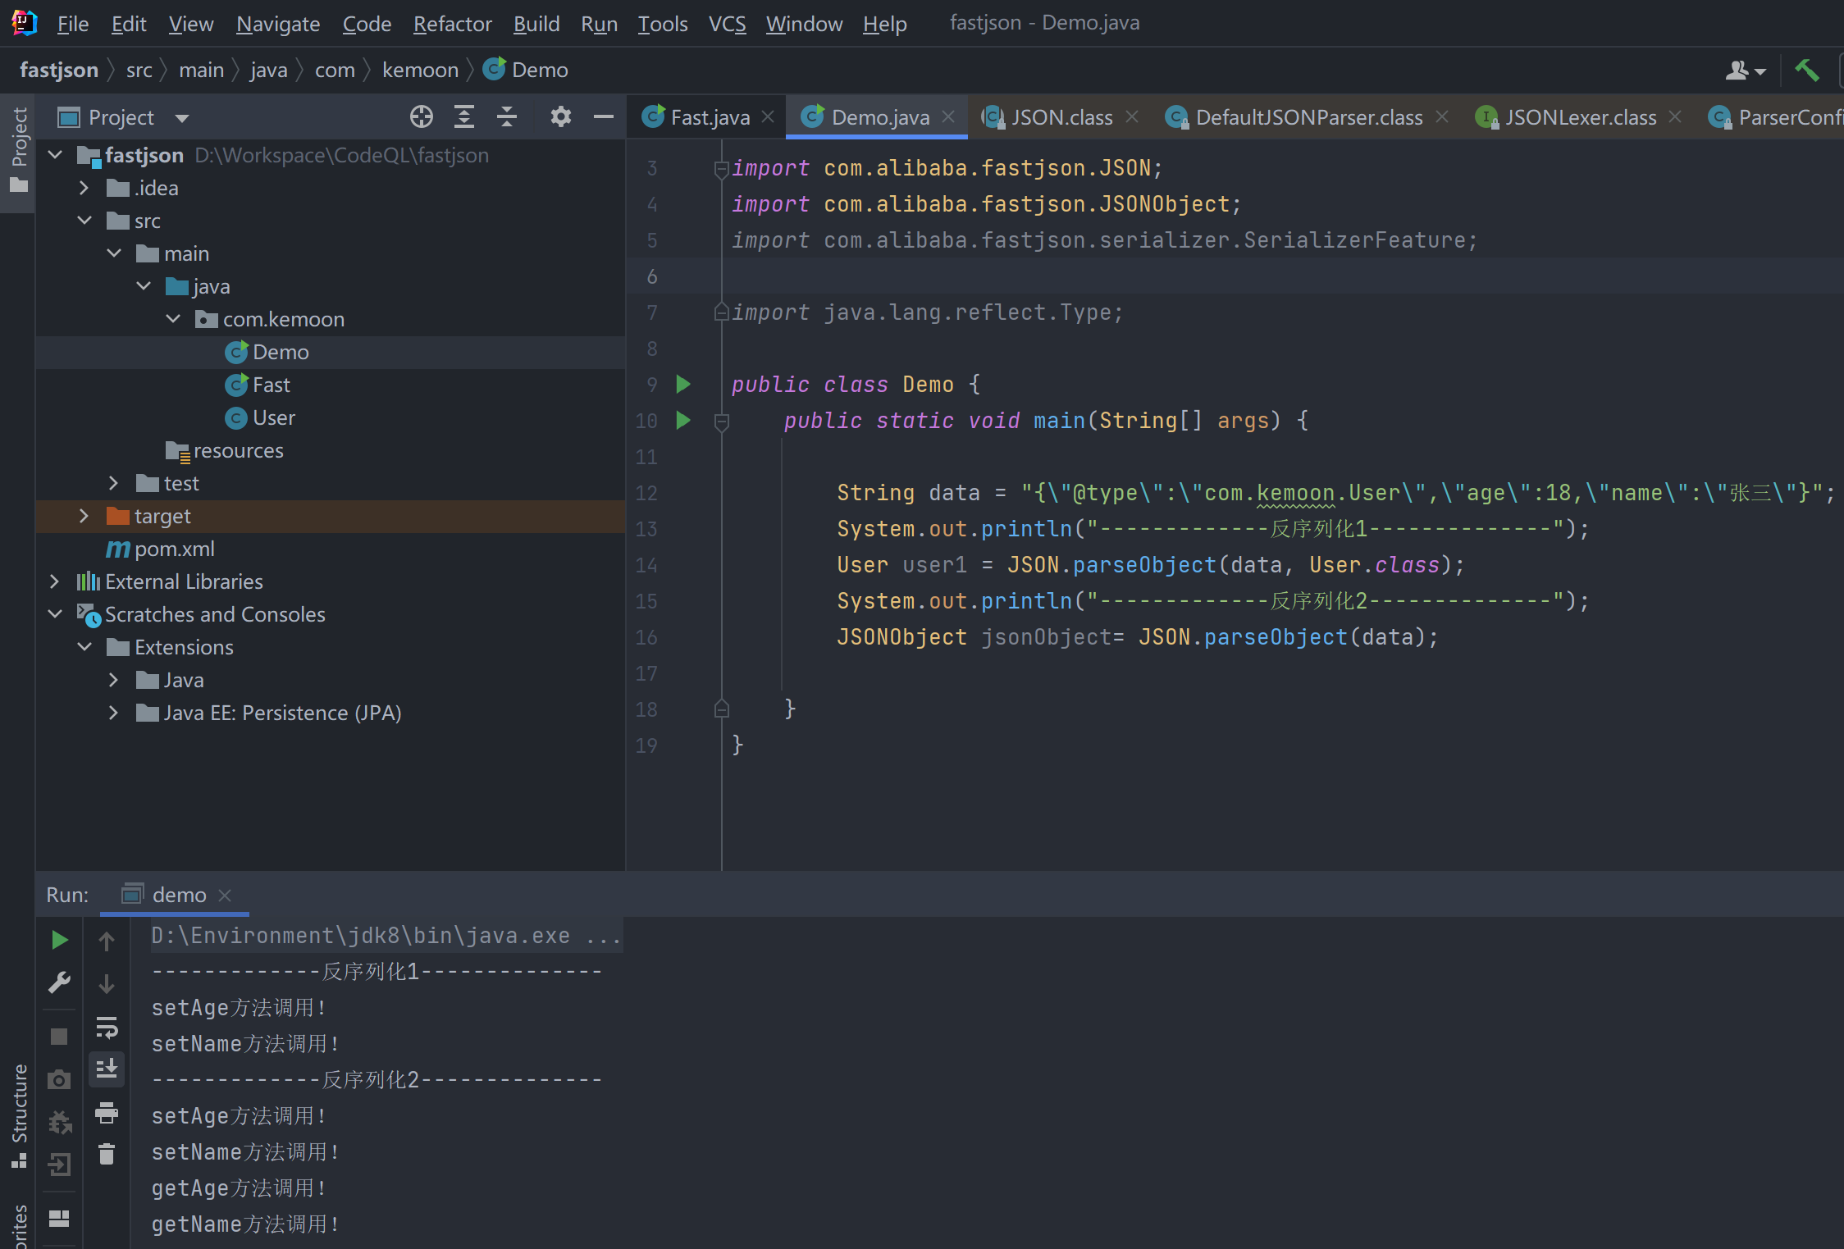Toggle soft-wrap in Run console
The height and width of the screenshot is (1249, 1844).
click(x=107, y=1027)
